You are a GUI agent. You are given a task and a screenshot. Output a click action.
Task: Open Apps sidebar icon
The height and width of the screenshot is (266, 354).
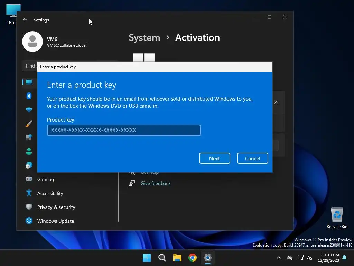pos(29,137)
